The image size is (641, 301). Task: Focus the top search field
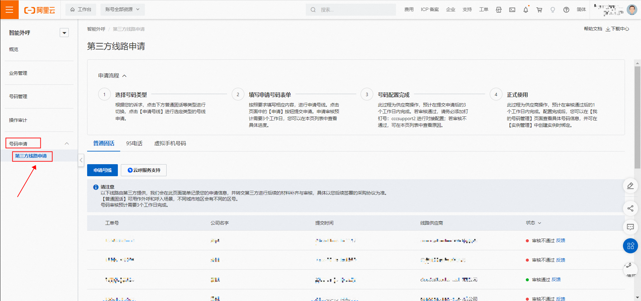(351, 10)
